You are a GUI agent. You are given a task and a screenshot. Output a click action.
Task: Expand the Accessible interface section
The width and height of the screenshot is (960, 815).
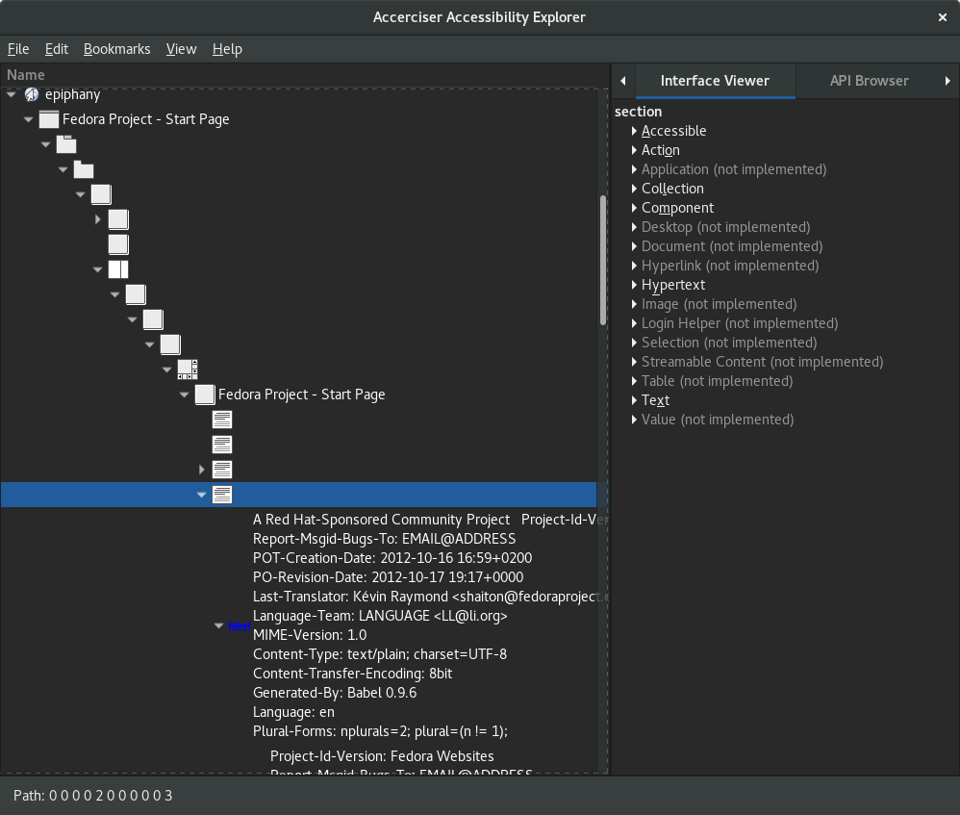(634, 131)
